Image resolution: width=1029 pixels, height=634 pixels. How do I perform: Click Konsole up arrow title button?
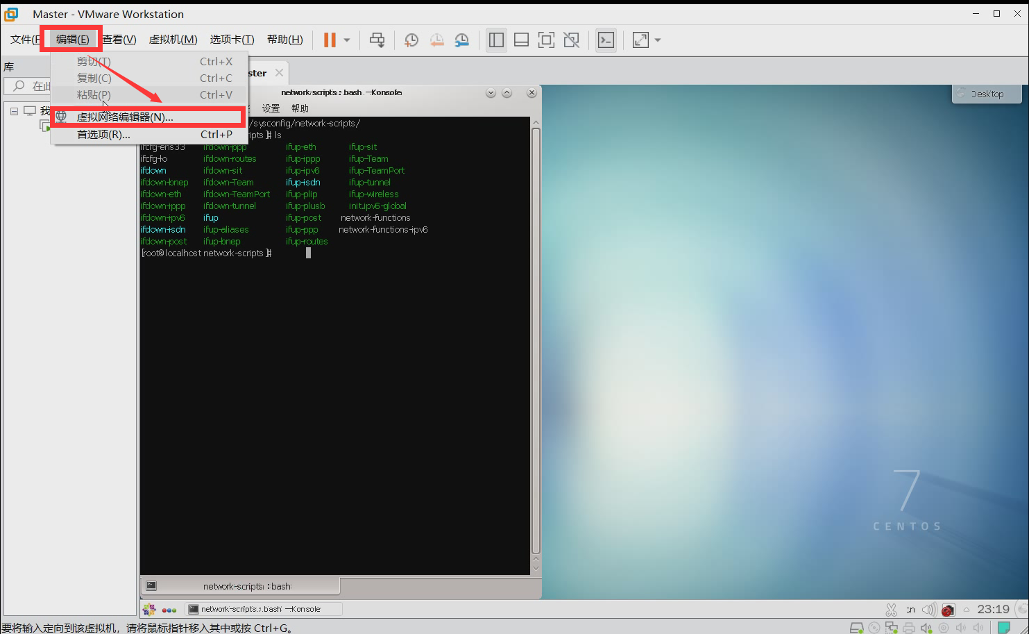point(507,92)
